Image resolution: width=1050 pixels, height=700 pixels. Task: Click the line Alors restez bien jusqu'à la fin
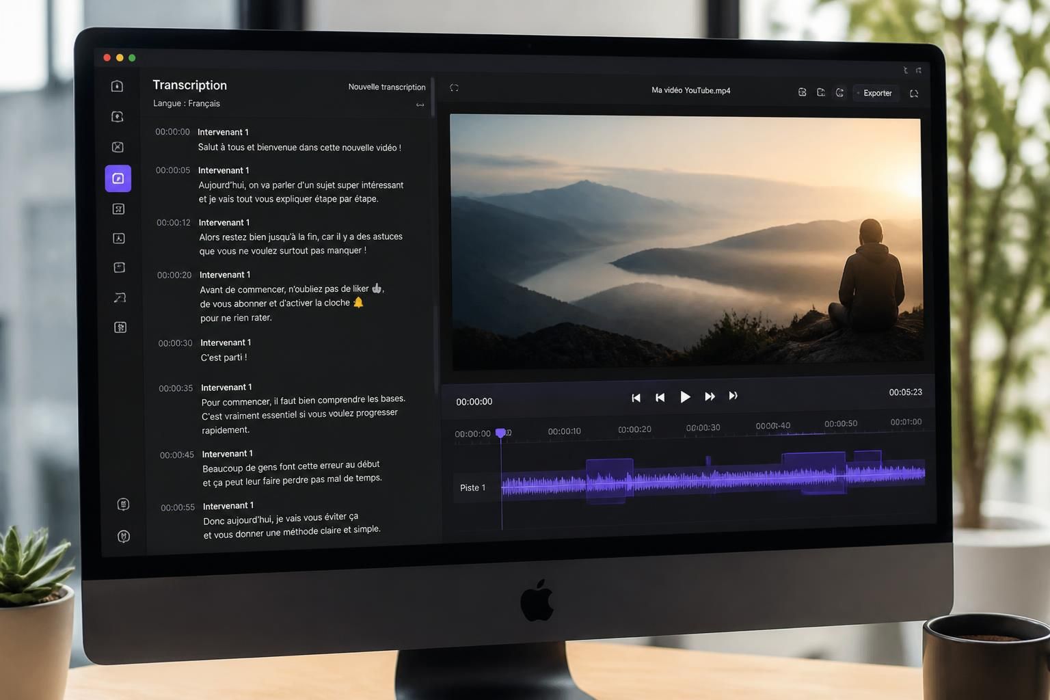[301, 237]
